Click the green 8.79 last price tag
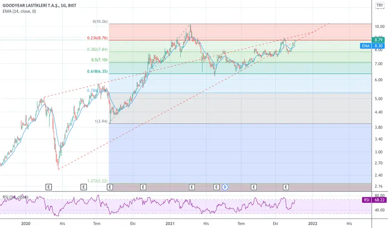This screenshot has width=388, height=228. click(x=378, y=40)
